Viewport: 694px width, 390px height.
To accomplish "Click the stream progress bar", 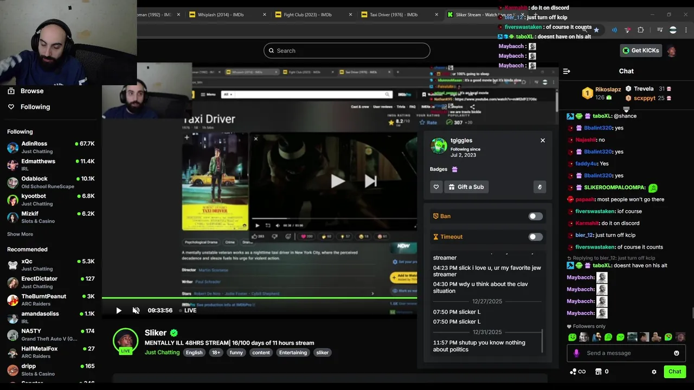I will point(259,298).
